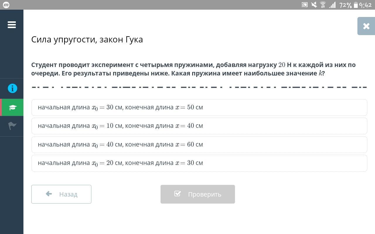Select the graduation cap lesson icon
Image resolution: width=375 pixels, height=234 pixels.
[12, 108]
